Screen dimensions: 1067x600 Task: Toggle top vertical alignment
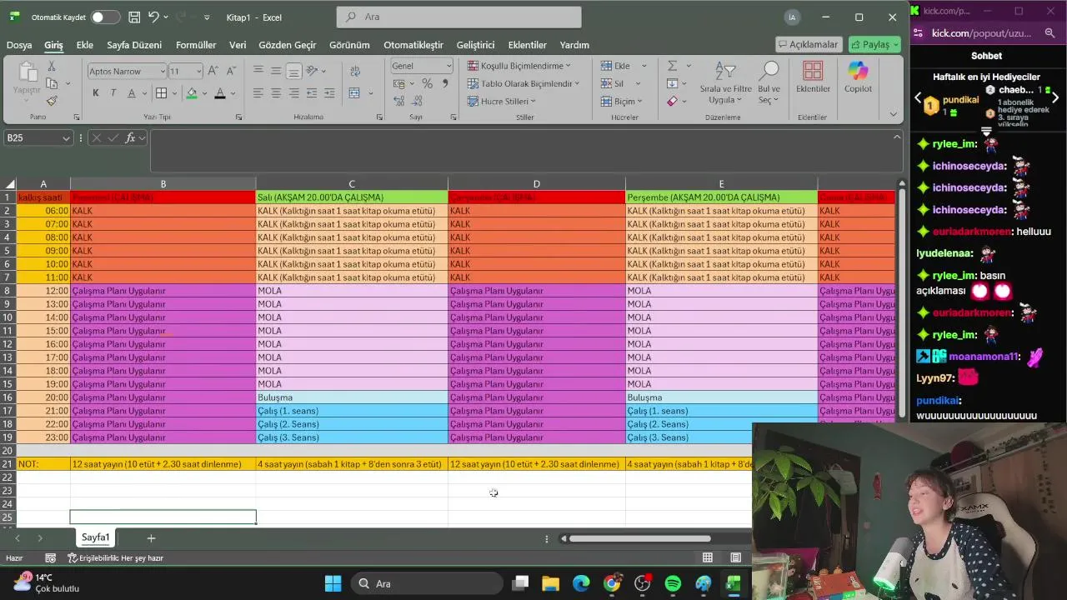(x=258, y=71)
